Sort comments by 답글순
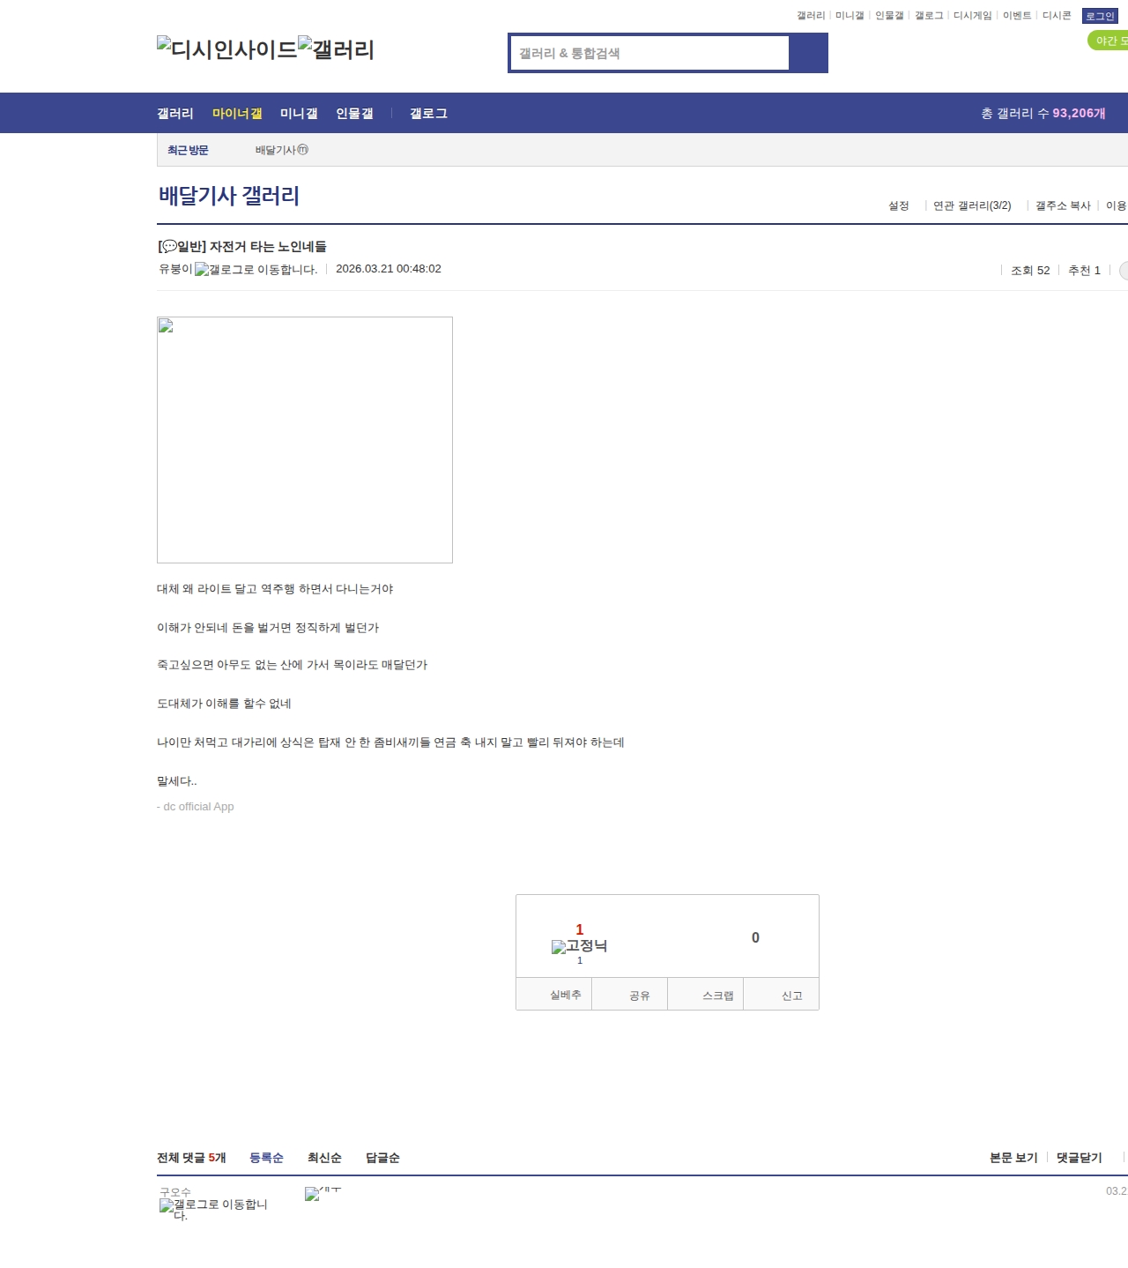 coord(382,1158)
